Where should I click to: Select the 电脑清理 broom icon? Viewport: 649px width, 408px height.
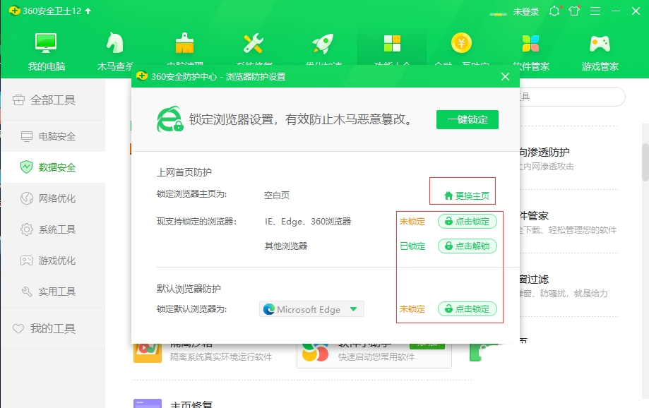click(184, 43)
